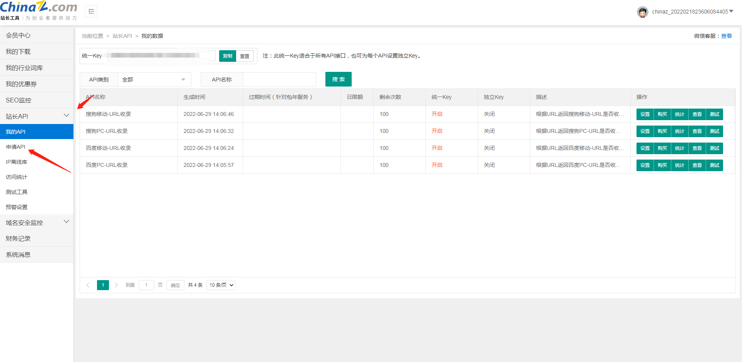Image resolution: width=742 pixels, height=362 pixels.
Task: Click 设置 for 搜狗PC-URL收录 row
Action: pos(645,131)
